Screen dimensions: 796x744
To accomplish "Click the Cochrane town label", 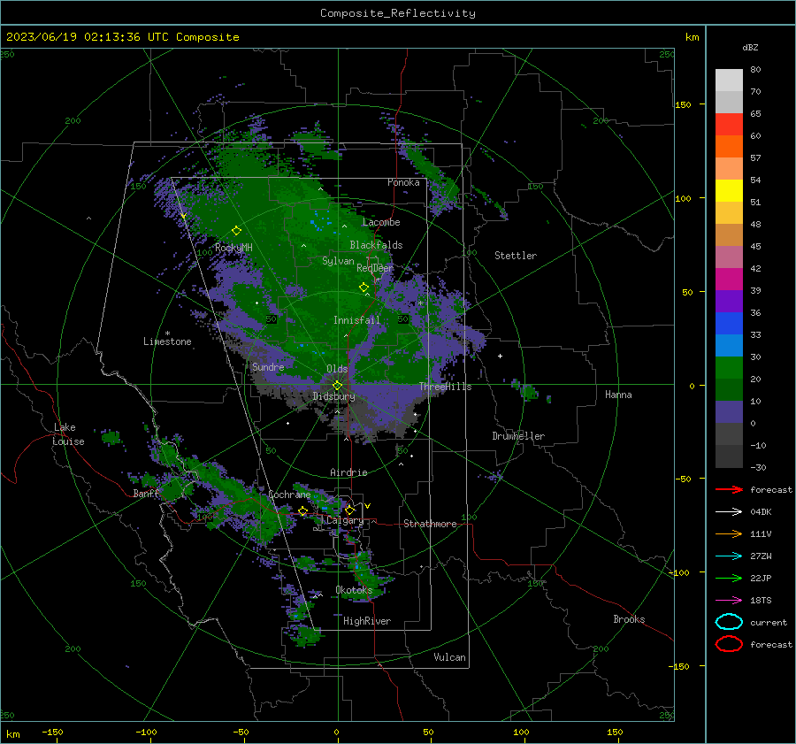I will click(289, 495).
